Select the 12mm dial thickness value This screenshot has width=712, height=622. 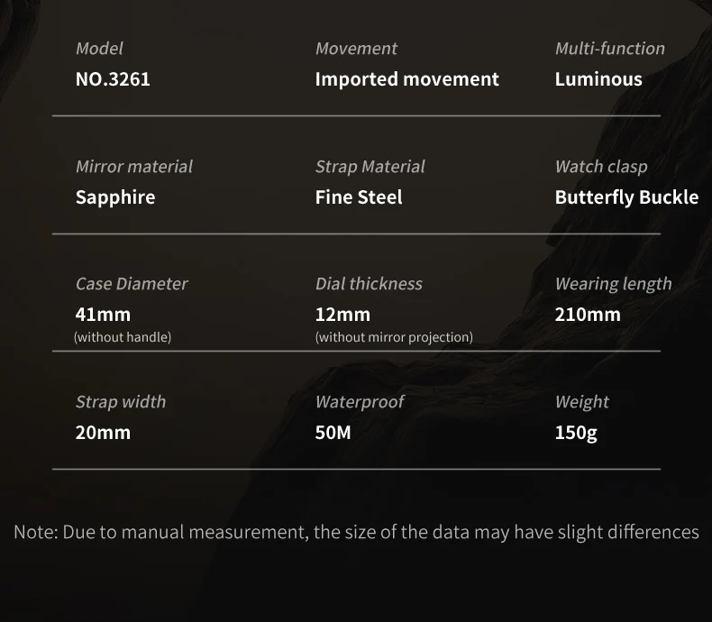342,315
